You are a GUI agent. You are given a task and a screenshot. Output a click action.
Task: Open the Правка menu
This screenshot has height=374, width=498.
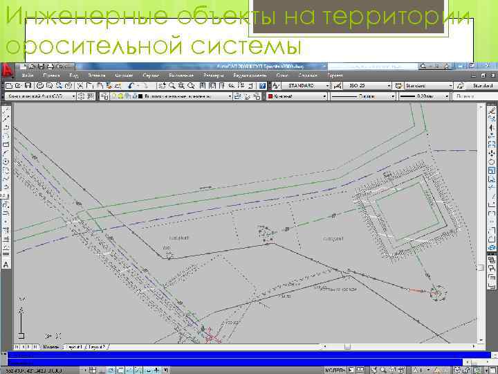pyautogui.click(x=51, y=75)
